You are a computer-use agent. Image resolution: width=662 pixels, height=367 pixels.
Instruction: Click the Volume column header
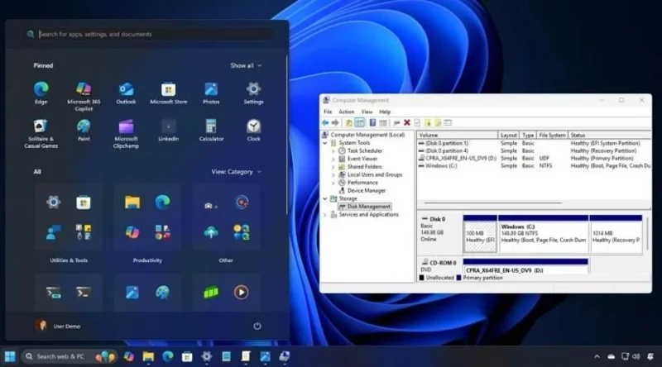458,136
